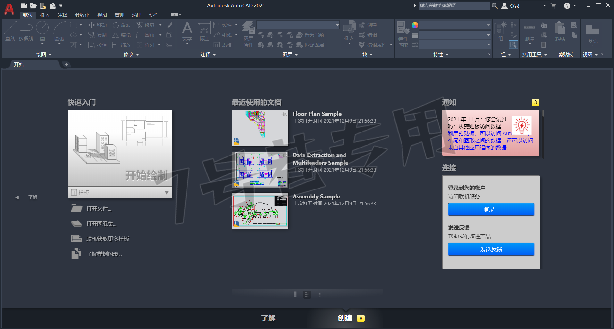Click the Table (表格) tool
The width and height of the screenshot is (614, 329).
click(x=223, y=45)
